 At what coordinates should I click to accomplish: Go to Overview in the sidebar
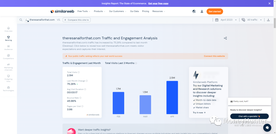click(x=8, y=29)
